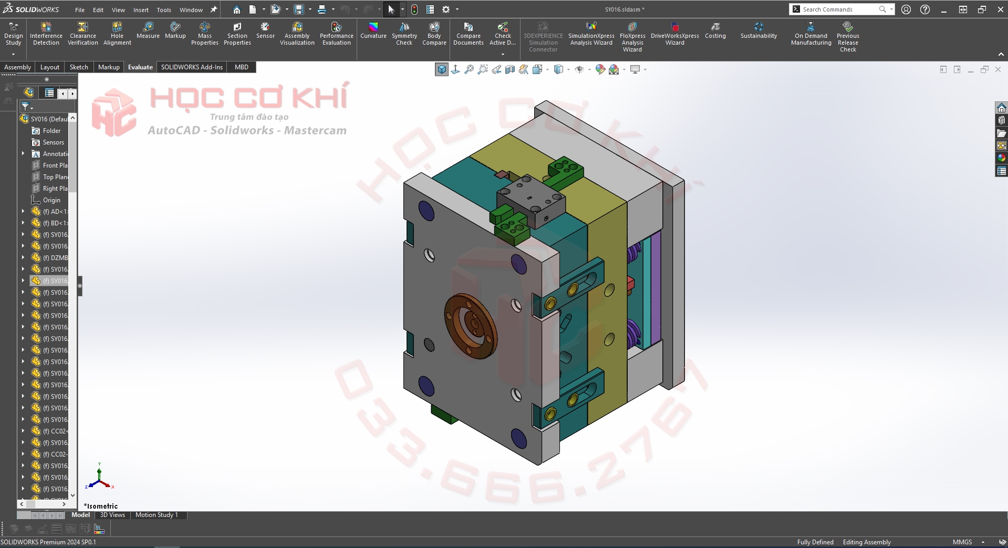Open the Sustainability tool
1008x548 pixels.
pos(758,30)
